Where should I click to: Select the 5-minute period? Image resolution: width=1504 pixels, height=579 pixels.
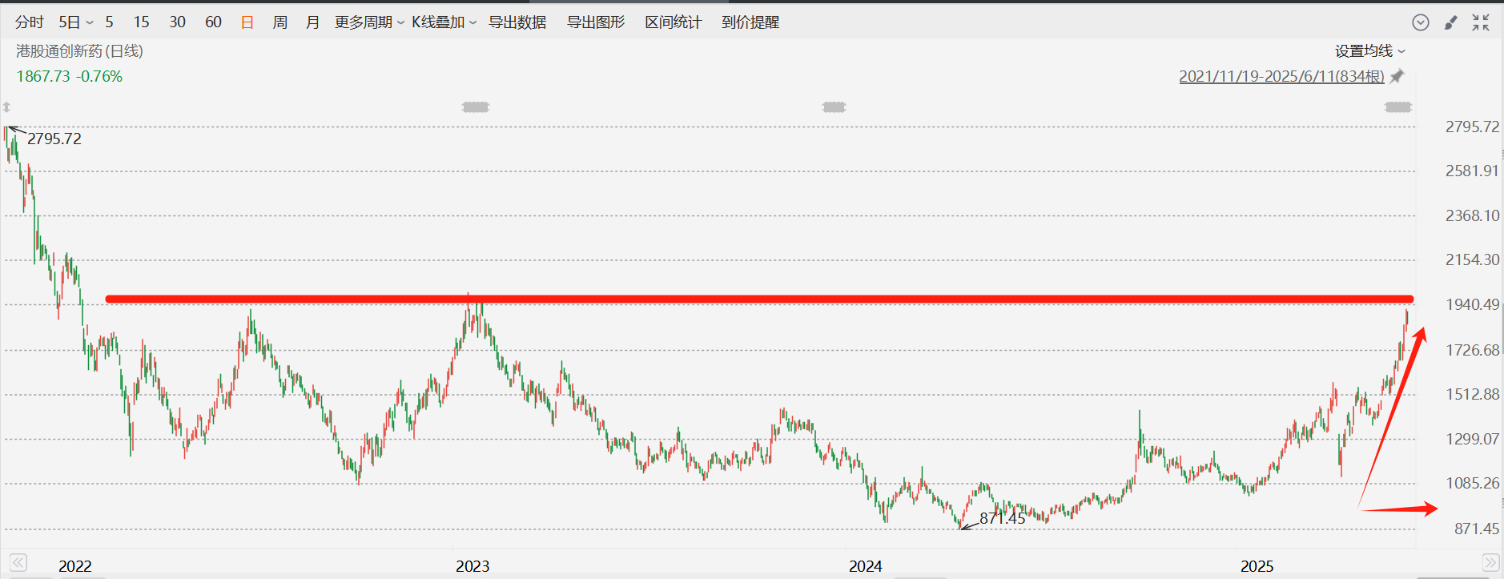tap(110, 22)
